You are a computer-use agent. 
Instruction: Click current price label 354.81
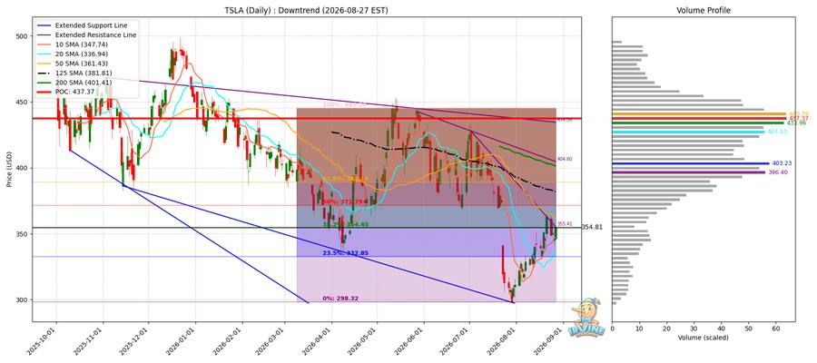[x=591, y=227]
